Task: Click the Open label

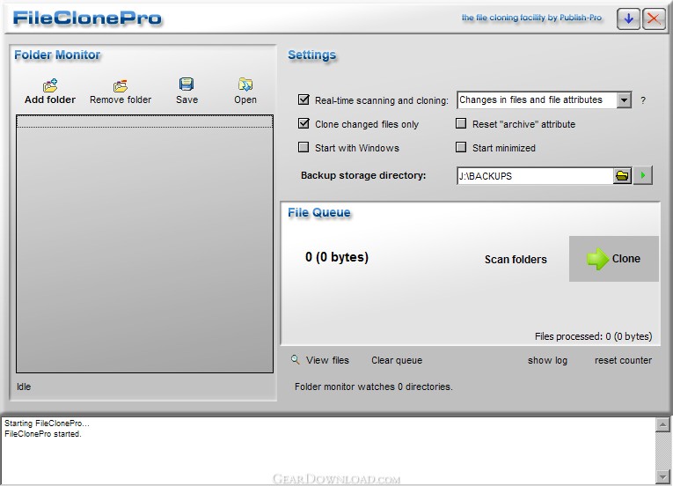Action: (x=245, y=99)
